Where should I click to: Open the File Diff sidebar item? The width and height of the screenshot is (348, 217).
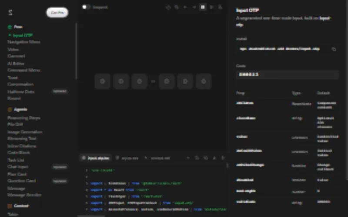tap(15, 125)
